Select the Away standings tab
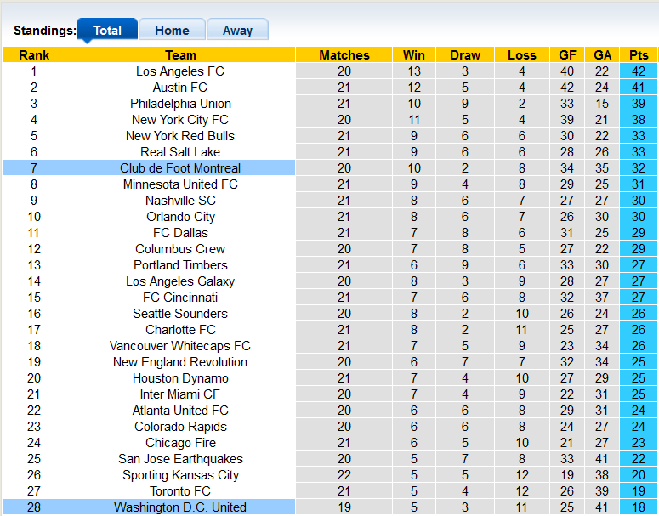 237,31
